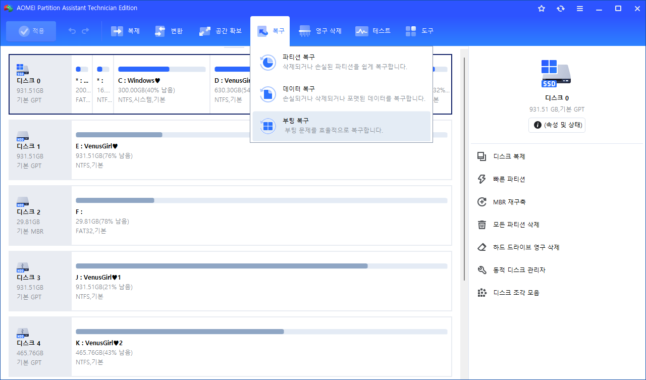Click 디스크 복제 disk clone link
The width and height of the screenshot is (646, 380).
pos(510,156)
